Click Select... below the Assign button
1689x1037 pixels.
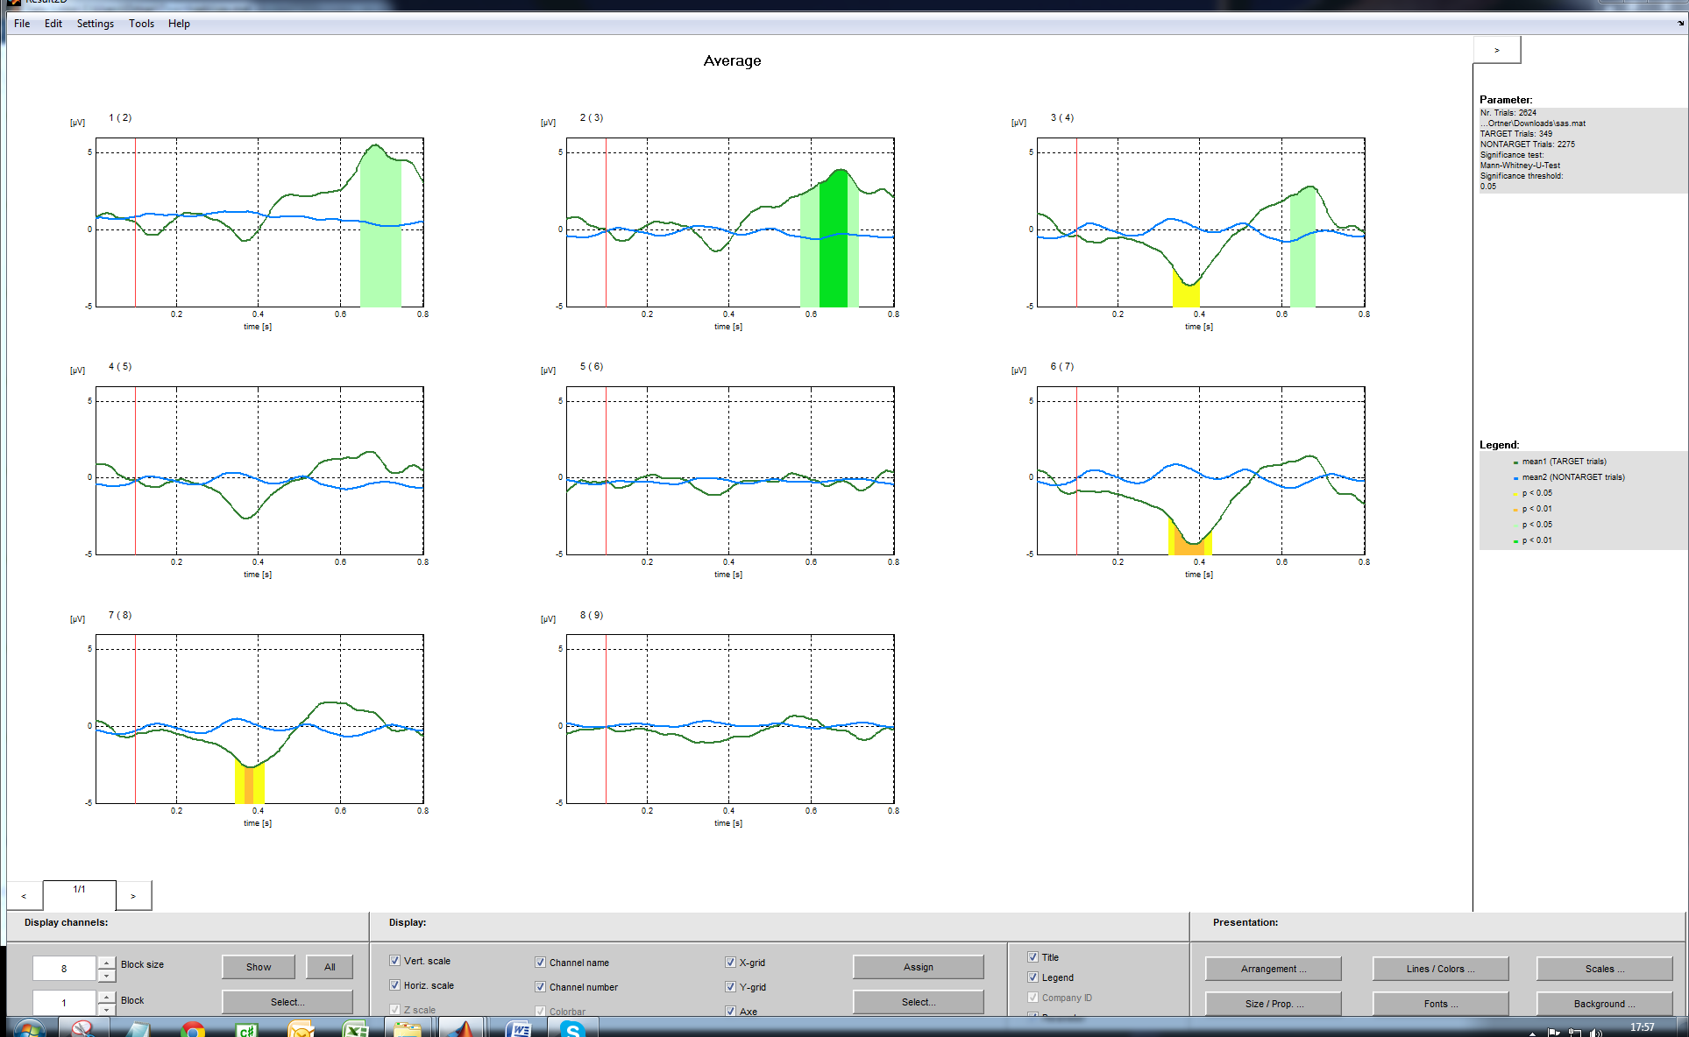918,1002
